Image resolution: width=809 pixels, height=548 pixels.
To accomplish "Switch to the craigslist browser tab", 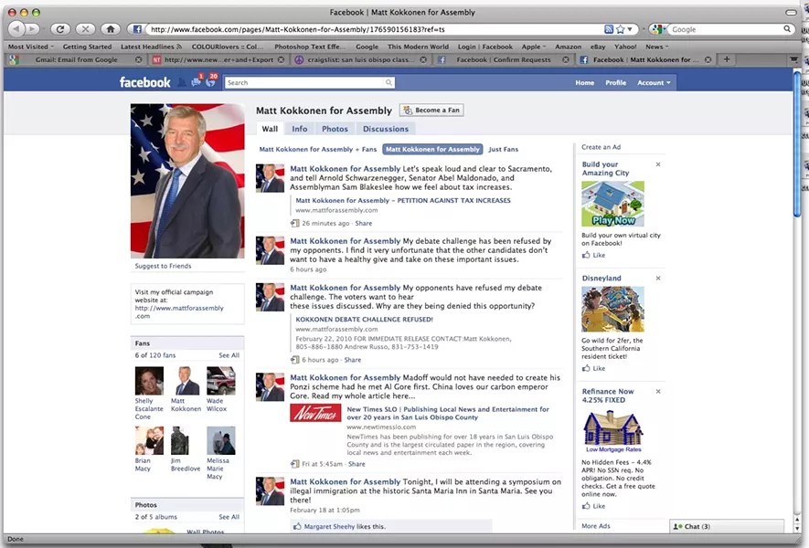I will [x=360, y=59].
